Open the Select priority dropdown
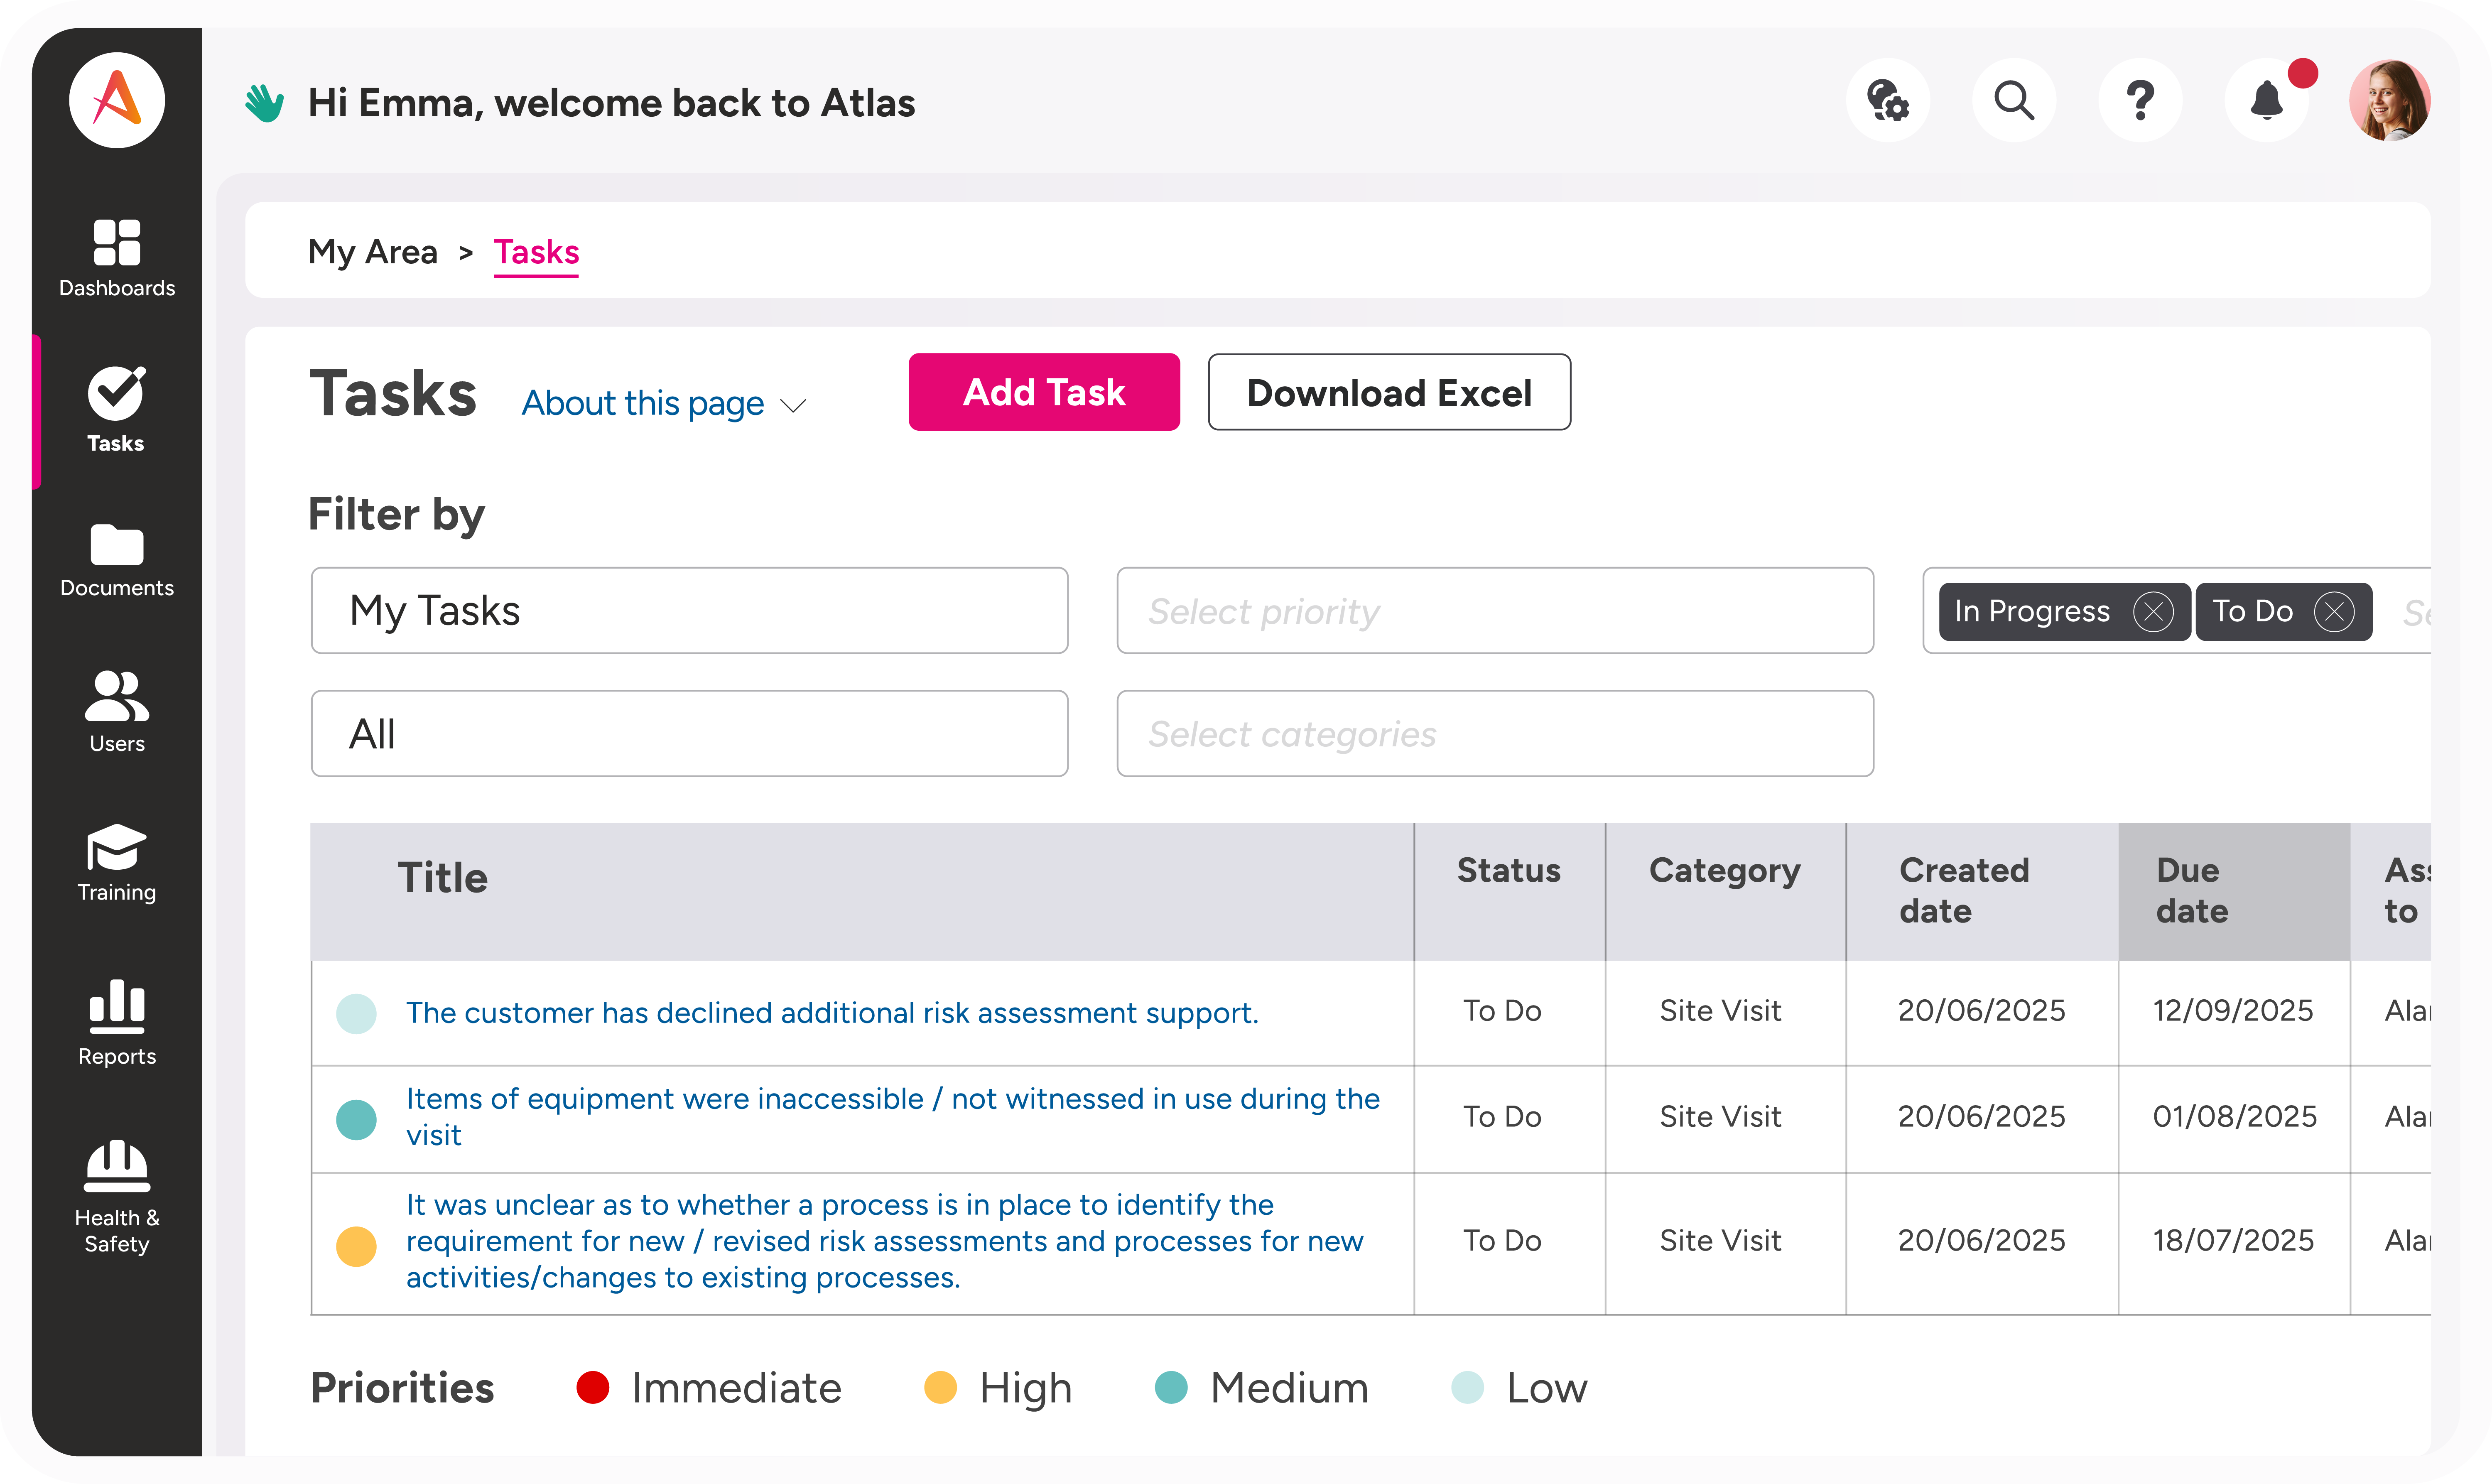The image size is (2492, 1484). click(x=1495, y=610)
